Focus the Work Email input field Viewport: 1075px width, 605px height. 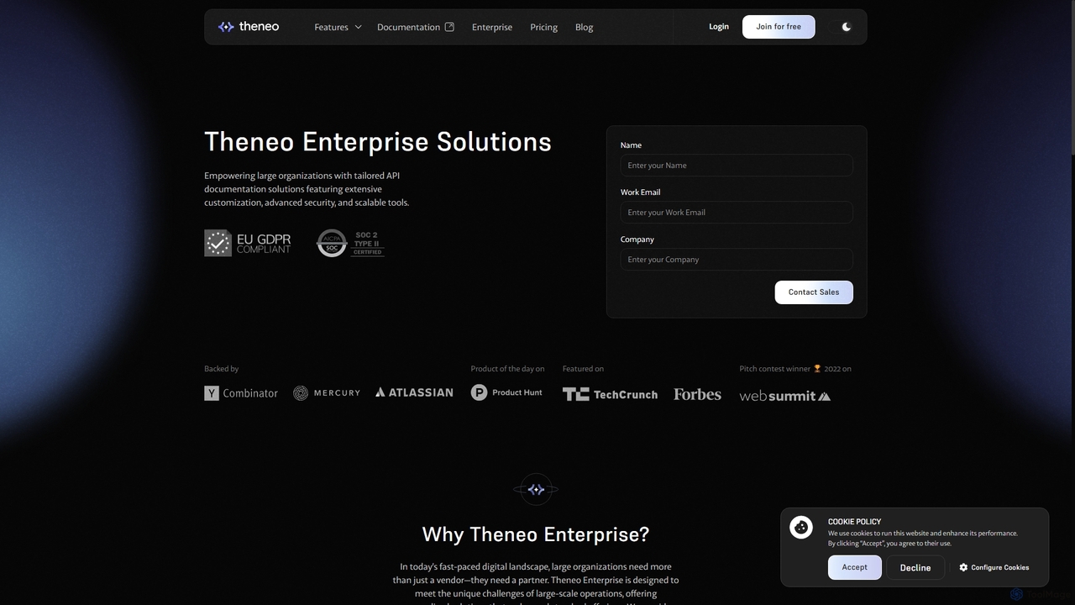point(737,213)
